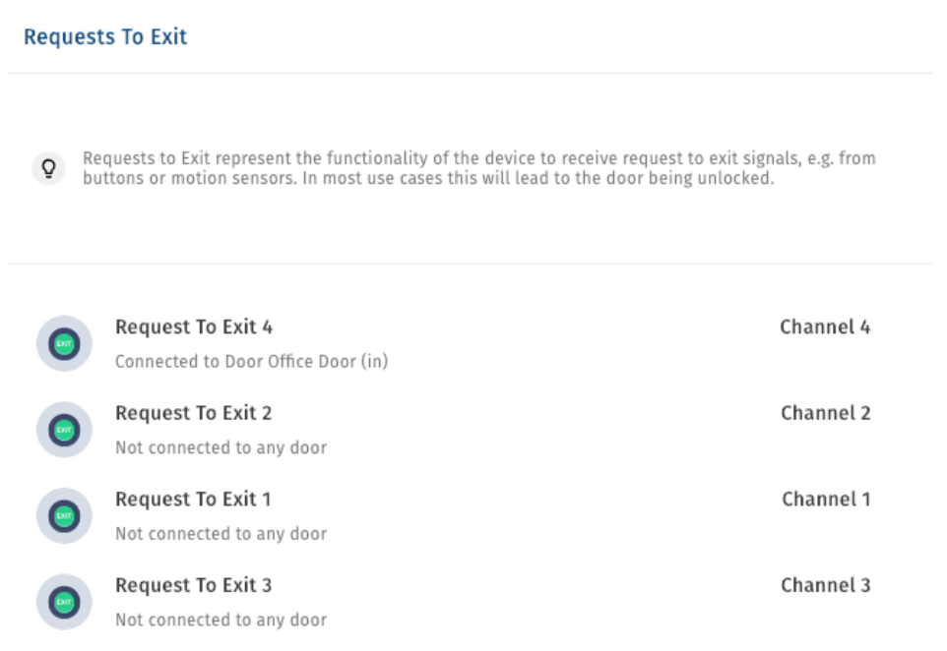Screen dimensions: 947x651
Task: Click the Channel 2 label
Action: 825,413
